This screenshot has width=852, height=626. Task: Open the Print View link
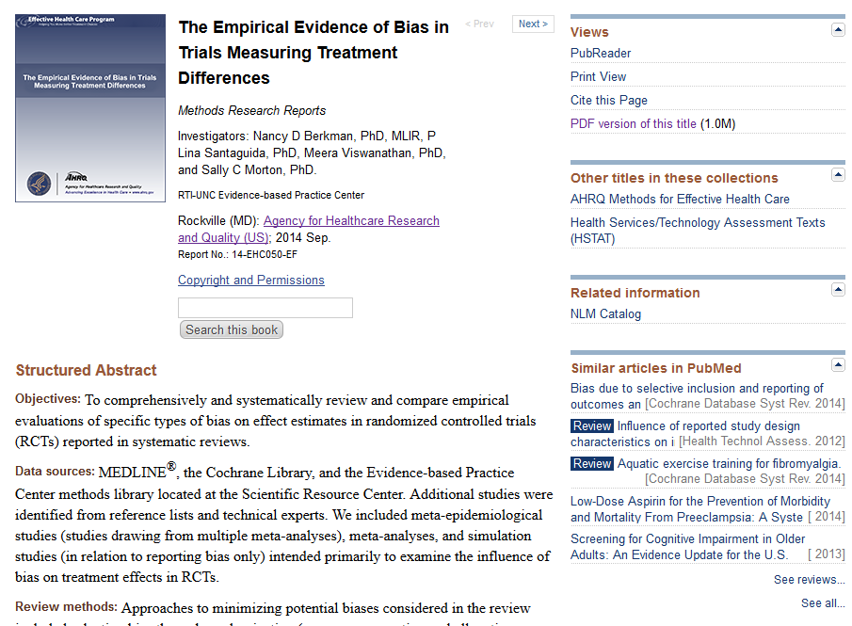coord(598,76)
